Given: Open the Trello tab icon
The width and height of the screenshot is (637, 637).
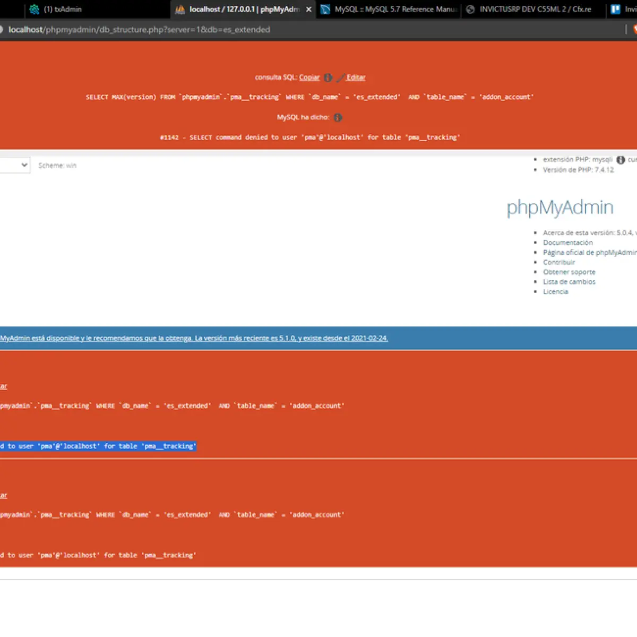Looking at the screenshot, I should pos(616,9).
